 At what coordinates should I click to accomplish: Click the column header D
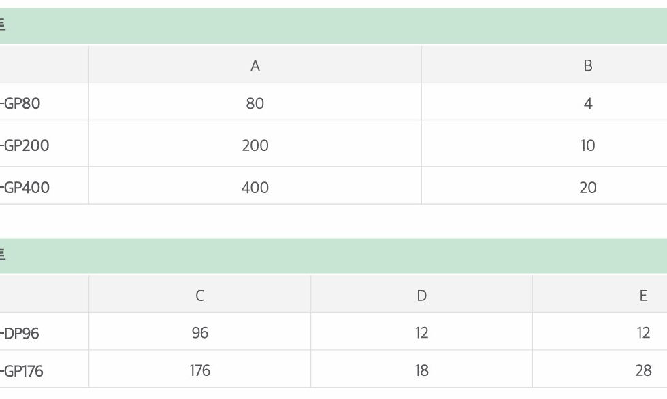tap(421, 294)
